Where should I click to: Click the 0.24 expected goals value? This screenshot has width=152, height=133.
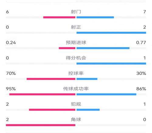(x=11, y=43)
